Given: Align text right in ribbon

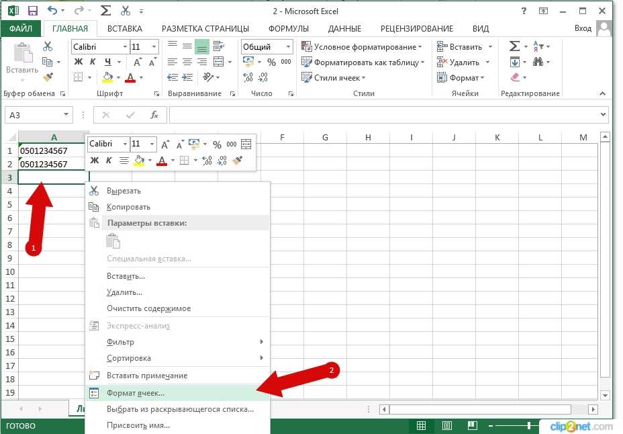Looking at the screenshot, I should (202, 62).
